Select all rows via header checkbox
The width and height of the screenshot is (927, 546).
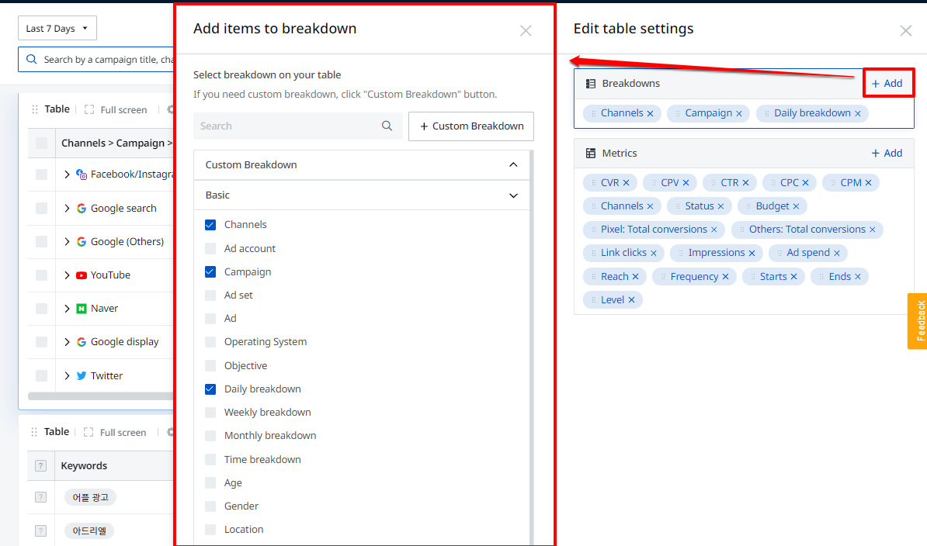[41, 143]
